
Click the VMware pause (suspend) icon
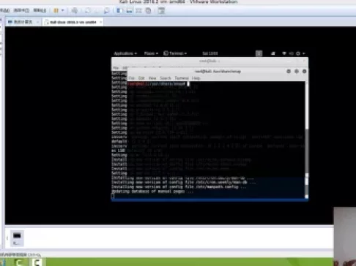56,10
